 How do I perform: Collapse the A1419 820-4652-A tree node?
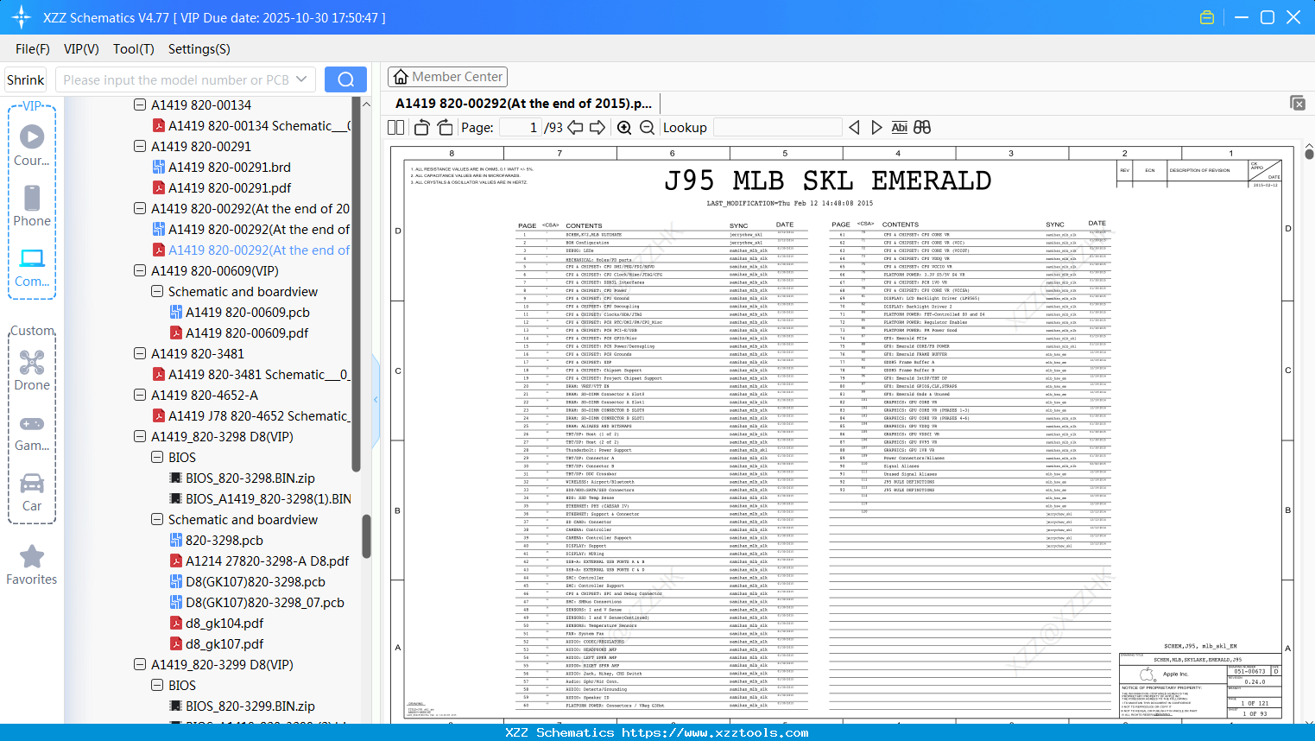pyautogui.click(x=140, y=395)
